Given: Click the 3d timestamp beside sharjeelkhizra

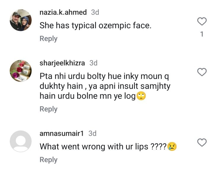Looking at the screenshot, I should point(94,63).
